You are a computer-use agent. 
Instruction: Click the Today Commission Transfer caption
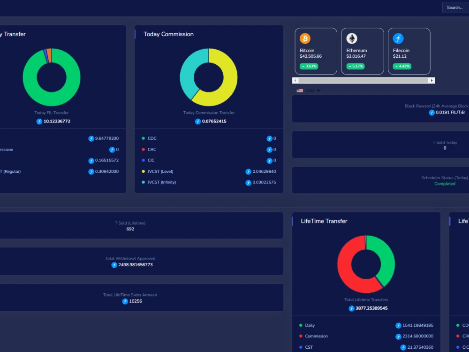coord(209,113)
